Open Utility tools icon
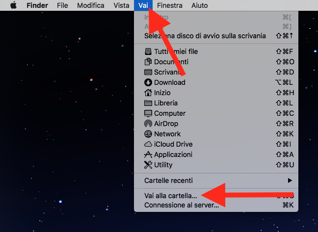 [x=148, y=165]
